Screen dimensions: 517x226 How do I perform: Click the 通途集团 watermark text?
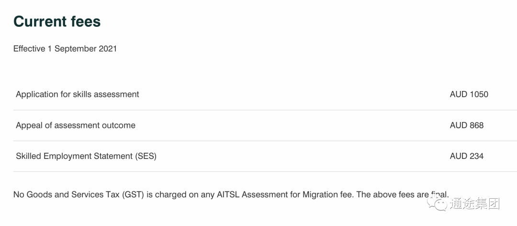(474, 203)
